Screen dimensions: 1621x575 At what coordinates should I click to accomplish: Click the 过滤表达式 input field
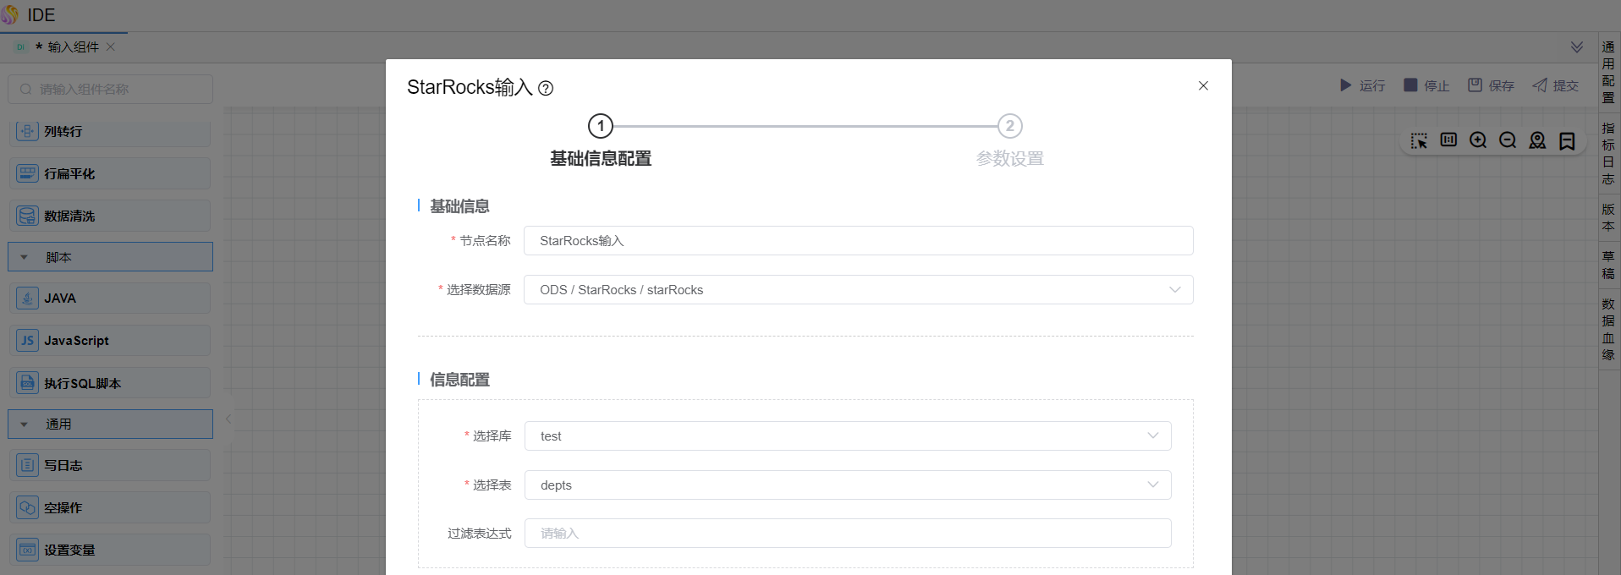coord(848,534)
